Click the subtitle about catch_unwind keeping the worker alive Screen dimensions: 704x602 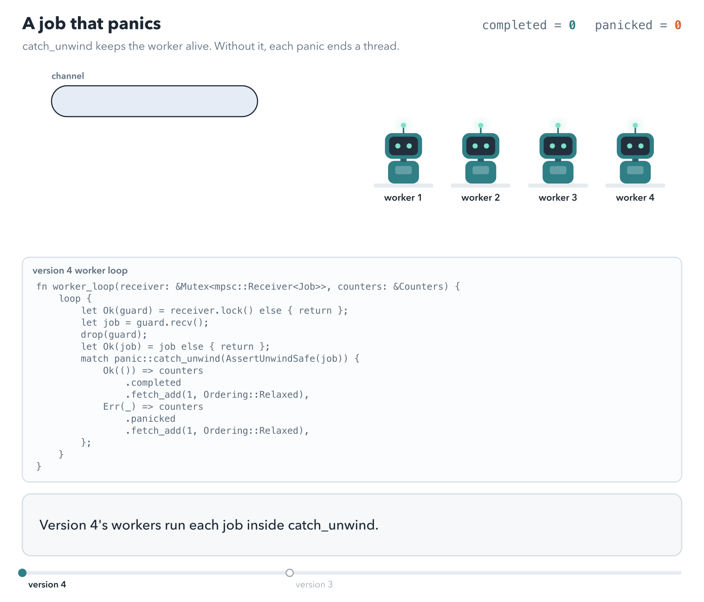[211, 46]
